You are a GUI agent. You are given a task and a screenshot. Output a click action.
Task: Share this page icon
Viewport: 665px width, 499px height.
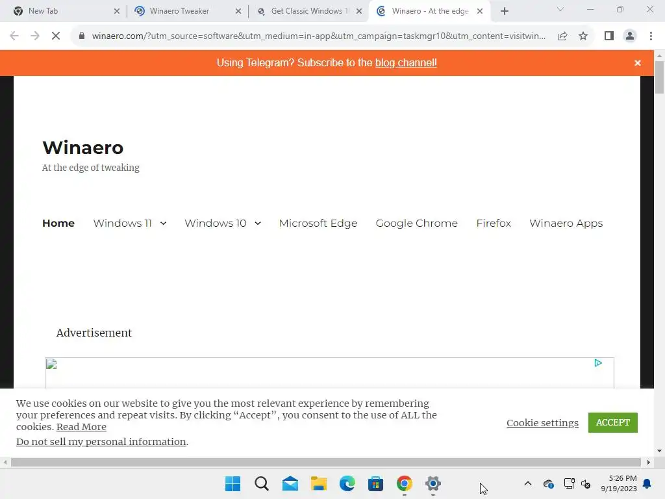(x=562, y=36)
